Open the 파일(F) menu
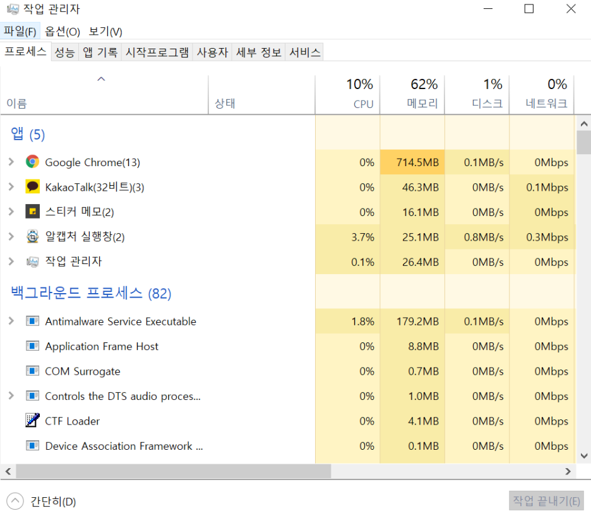 pos(20,32)
